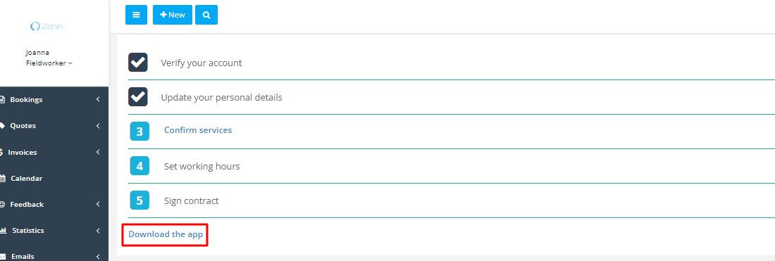775x261 pixels.
Task: Expand the Invoices menu chevron
Action: [98, 153]
